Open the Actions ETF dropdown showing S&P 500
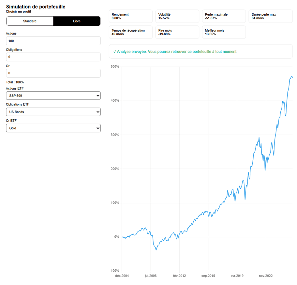The height and width of the screenshot is (285, 297). 53,96
